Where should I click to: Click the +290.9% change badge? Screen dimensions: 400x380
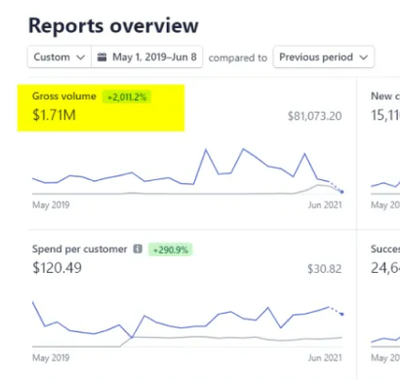coord(171,249)
